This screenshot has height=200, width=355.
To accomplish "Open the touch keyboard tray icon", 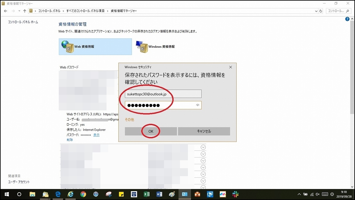I will [x=325, y=194].
